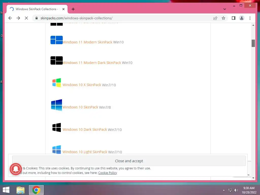Click the red notification bell
The width and height of the screenshot is (260, 195).
coord(16,169)
